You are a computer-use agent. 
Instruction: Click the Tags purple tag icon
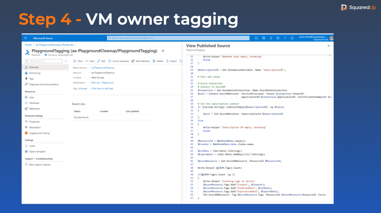click(x=26, y=79)
